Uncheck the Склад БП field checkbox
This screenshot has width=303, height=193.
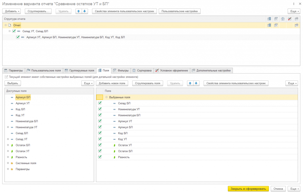[x=100, y=103]
